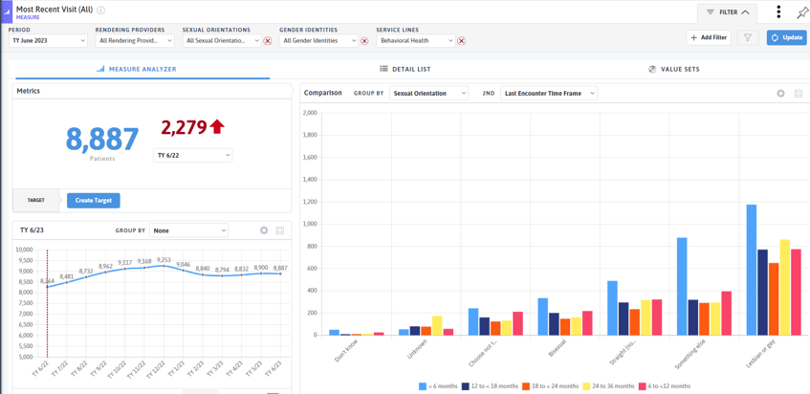The image size is (810, 394).
Task: Click the purple measure icon at top-left
Action: click(x=6, y=11)
